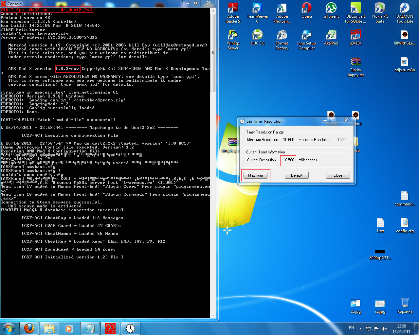Viewport: 419px width, 335px height.
Task: Open Windows Explorer from the taskbar
Action: click(49, 328)
